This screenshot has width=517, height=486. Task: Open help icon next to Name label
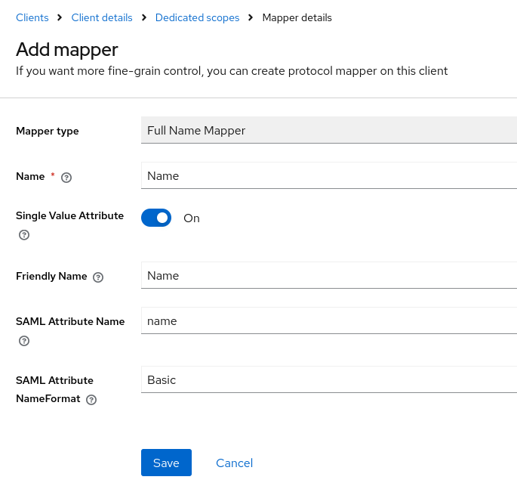point(66,178)
